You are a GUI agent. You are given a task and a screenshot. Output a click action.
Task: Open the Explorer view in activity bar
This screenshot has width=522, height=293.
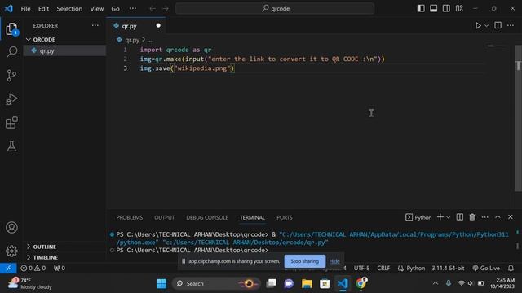click(x=11, y=29)
